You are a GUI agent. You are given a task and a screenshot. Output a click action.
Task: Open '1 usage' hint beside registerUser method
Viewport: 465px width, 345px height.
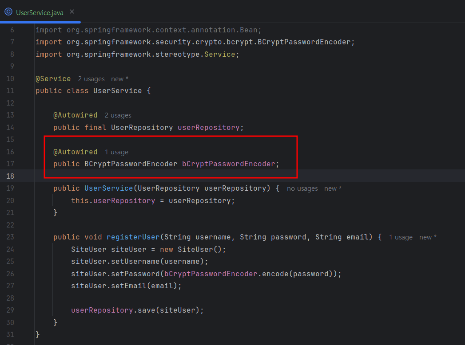click(x=401, y=238)
